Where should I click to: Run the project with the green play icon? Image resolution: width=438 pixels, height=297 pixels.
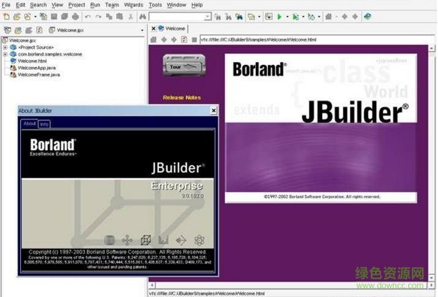(x=279, y=17)
